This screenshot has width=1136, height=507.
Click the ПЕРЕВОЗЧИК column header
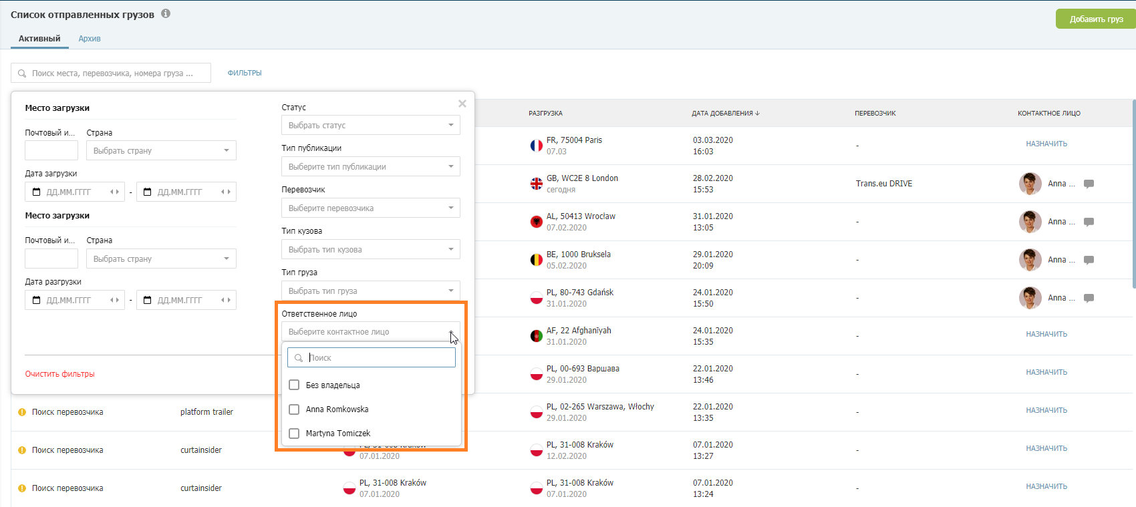pos(875,114)
